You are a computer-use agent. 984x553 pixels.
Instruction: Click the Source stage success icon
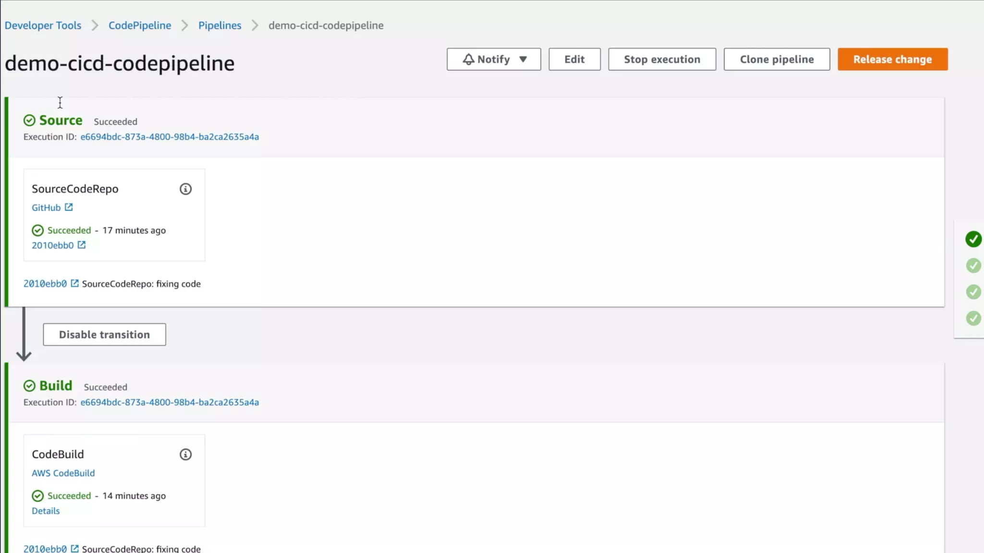coord(29,120)
